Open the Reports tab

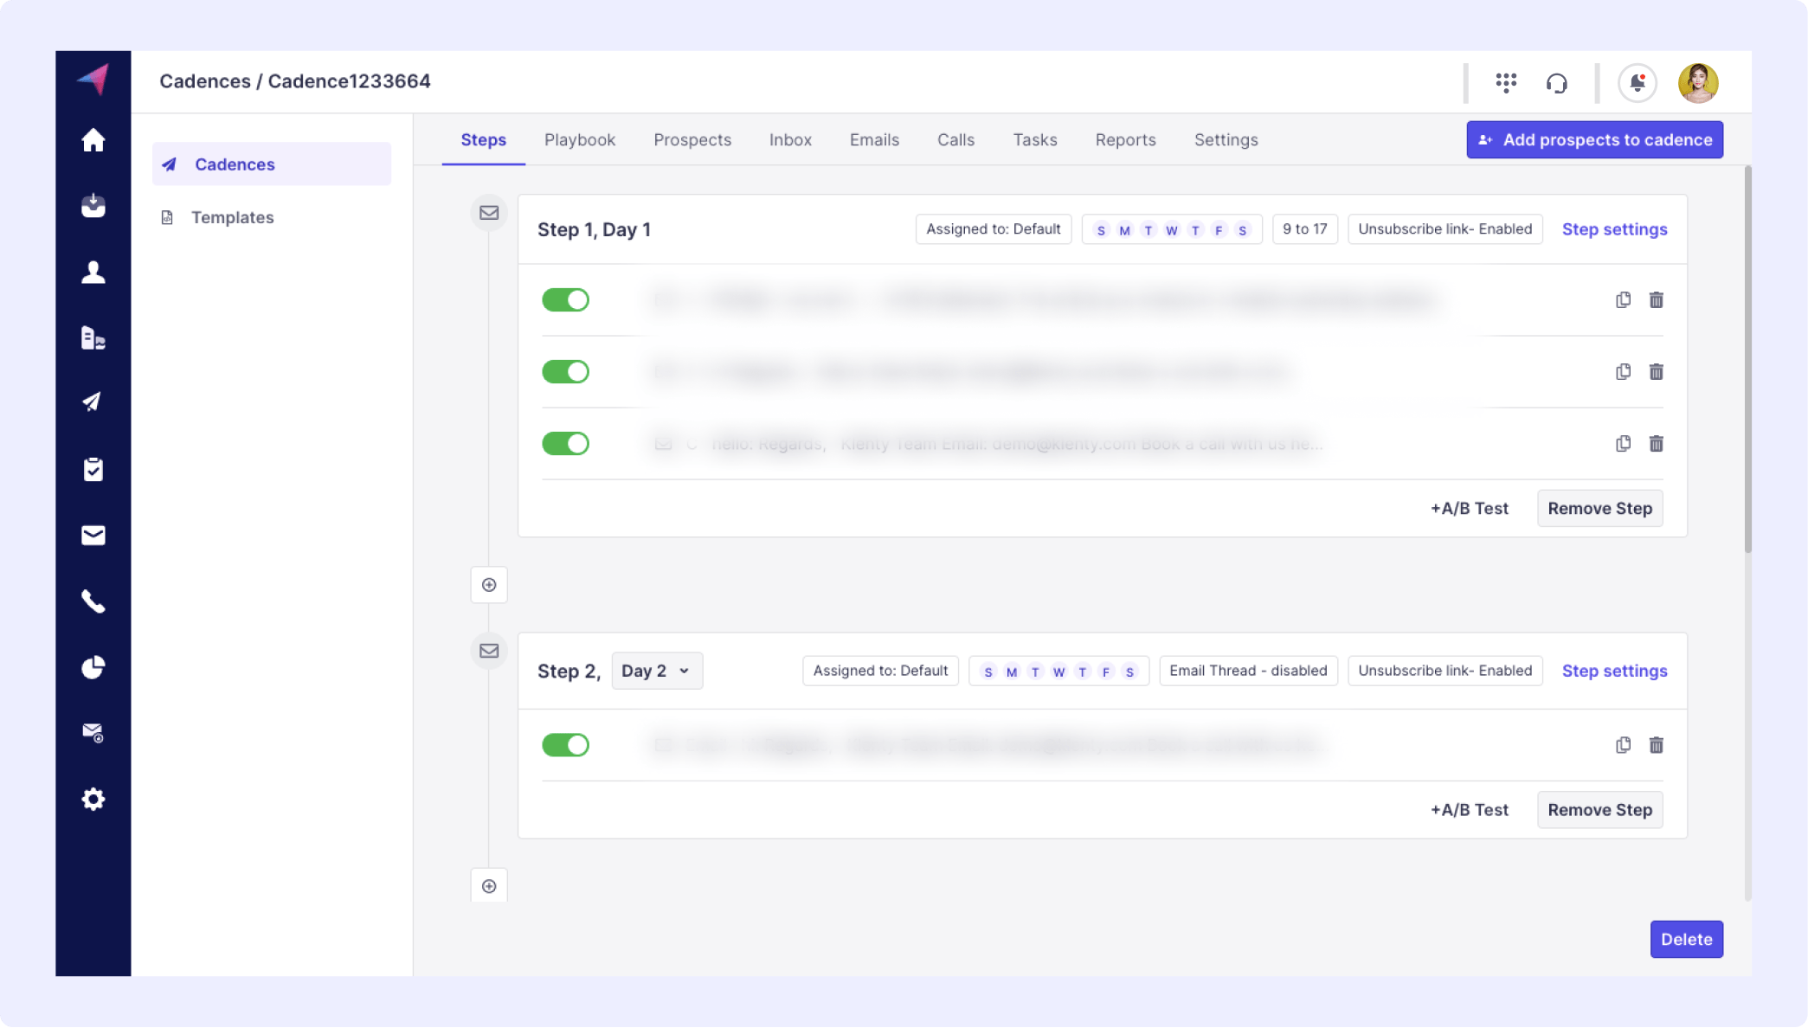tap(1125, 140)
